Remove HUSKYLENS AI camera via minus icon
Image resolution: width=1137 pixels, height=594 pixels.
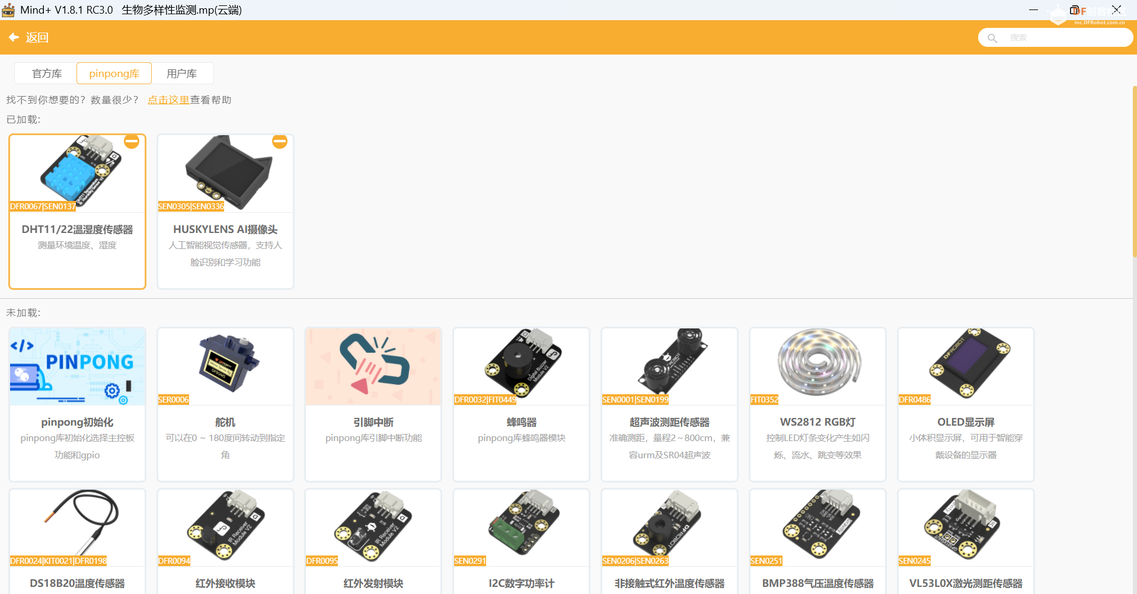[x=280, y=141]
